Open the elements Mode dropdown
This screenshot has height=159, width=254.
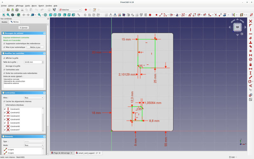(x=34, y=145)
